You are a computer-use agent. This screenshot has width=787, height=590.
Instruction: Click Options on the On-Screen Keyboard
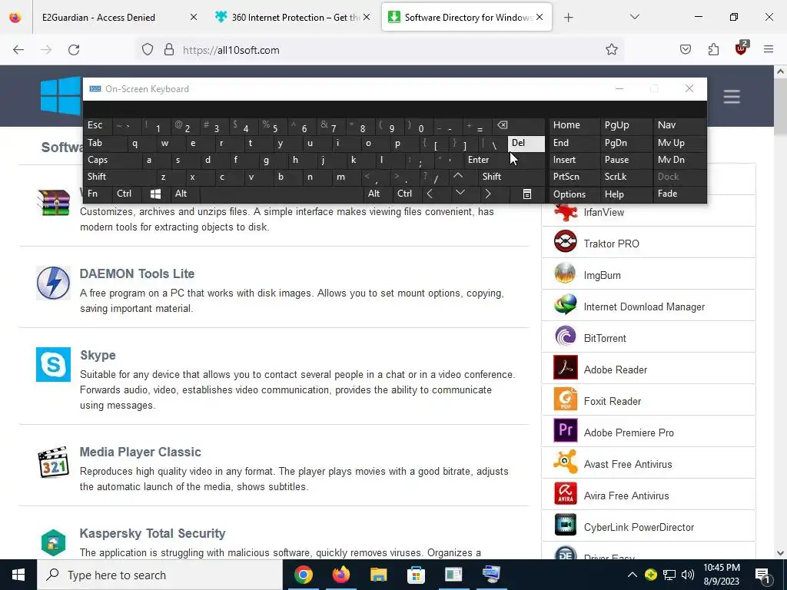(574, 194)
